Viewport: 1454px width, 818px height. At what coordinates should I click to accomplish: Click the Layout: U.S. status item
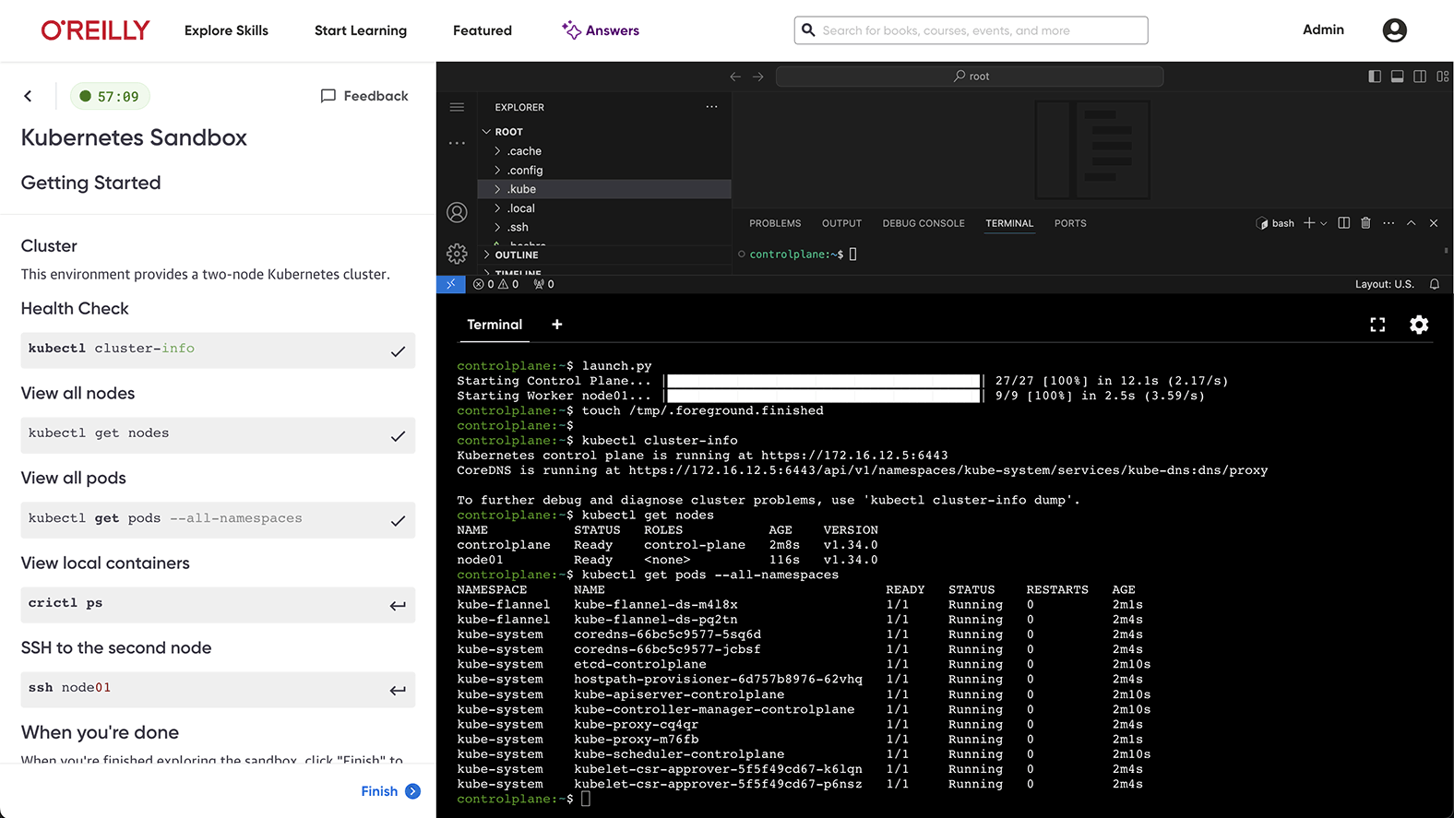pyautogui.click(x=1384, y=284)
